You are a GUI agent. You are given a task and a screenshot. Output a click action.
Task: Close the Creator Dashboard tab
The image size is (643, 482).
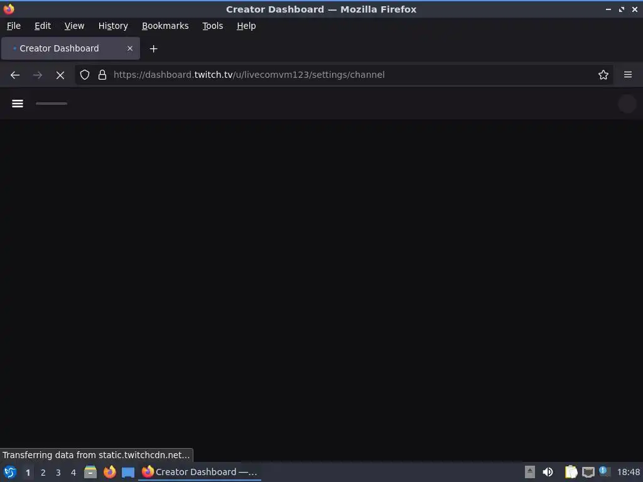pyautogui.click(x=130, y=48)
